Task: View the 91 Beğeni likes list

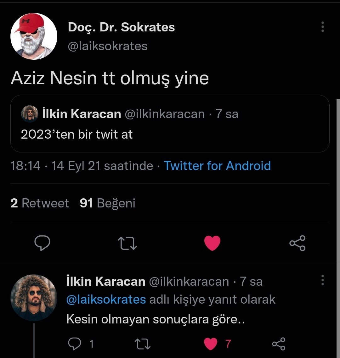Action: pos(108,203)
